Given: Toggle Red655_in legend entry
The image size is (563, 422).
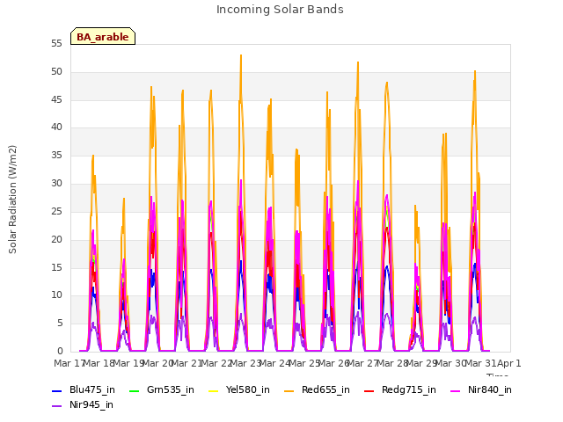Looking at the screenshot, I should (317, 389).
